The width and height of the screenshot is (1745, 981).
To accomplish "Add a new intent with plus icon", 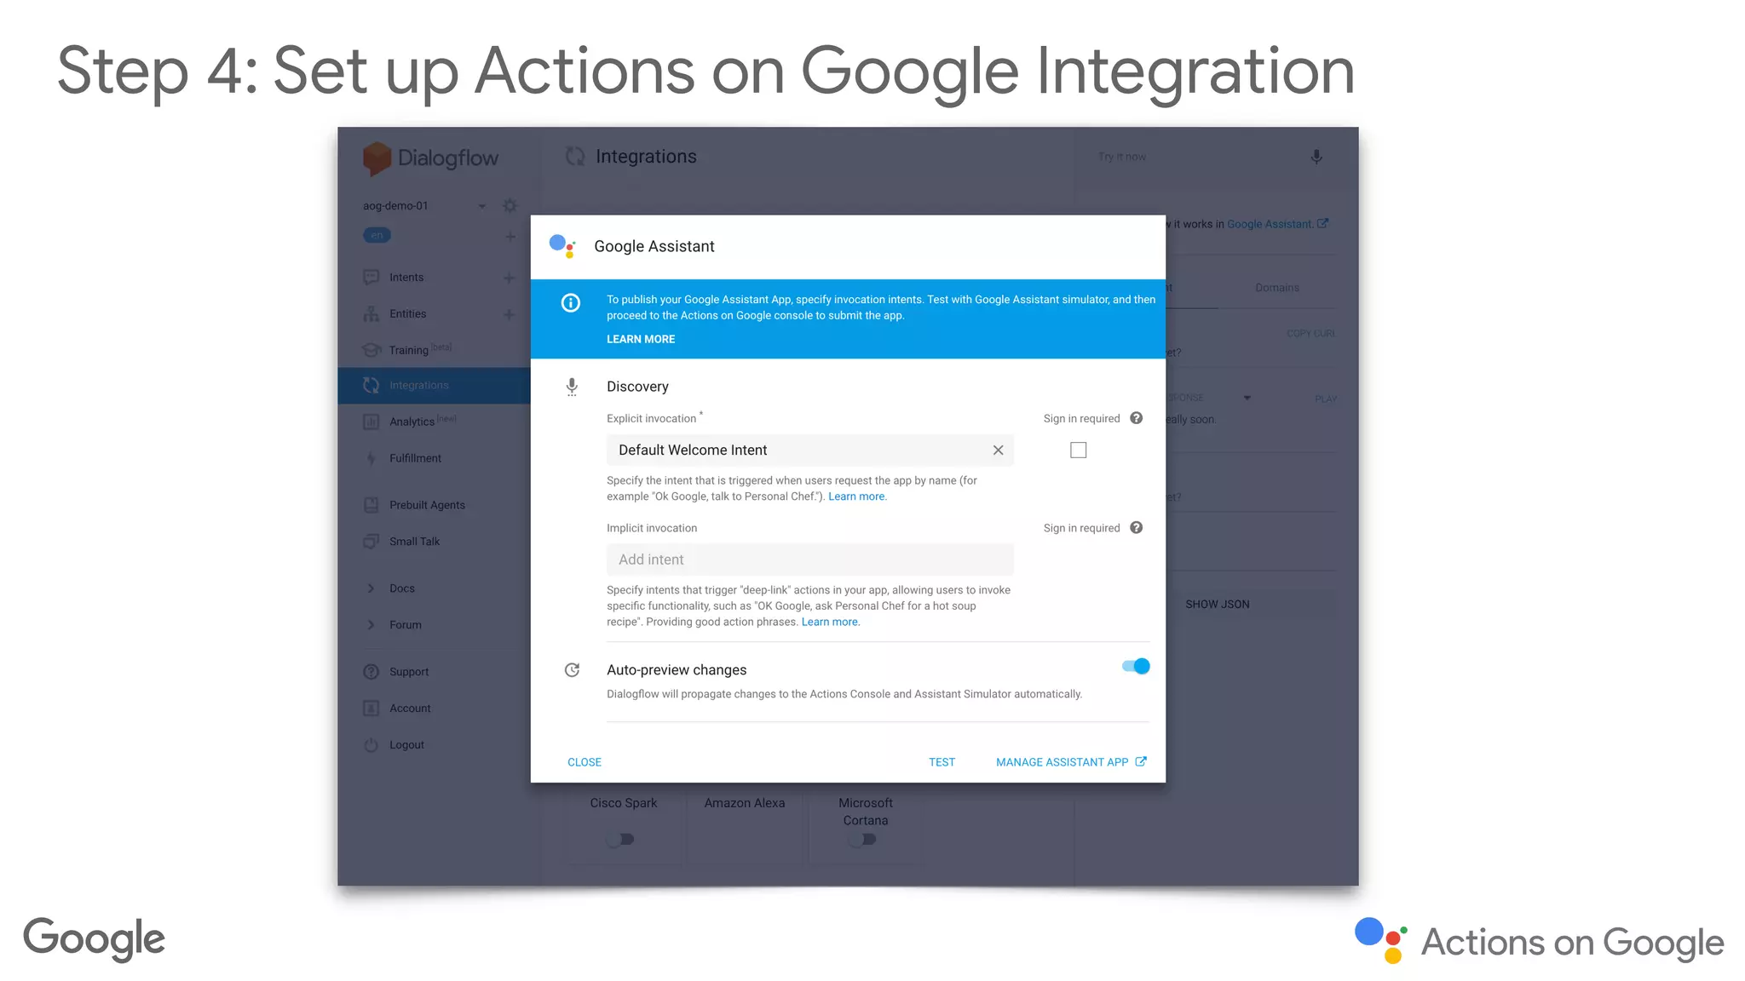I will click(509, 278).
